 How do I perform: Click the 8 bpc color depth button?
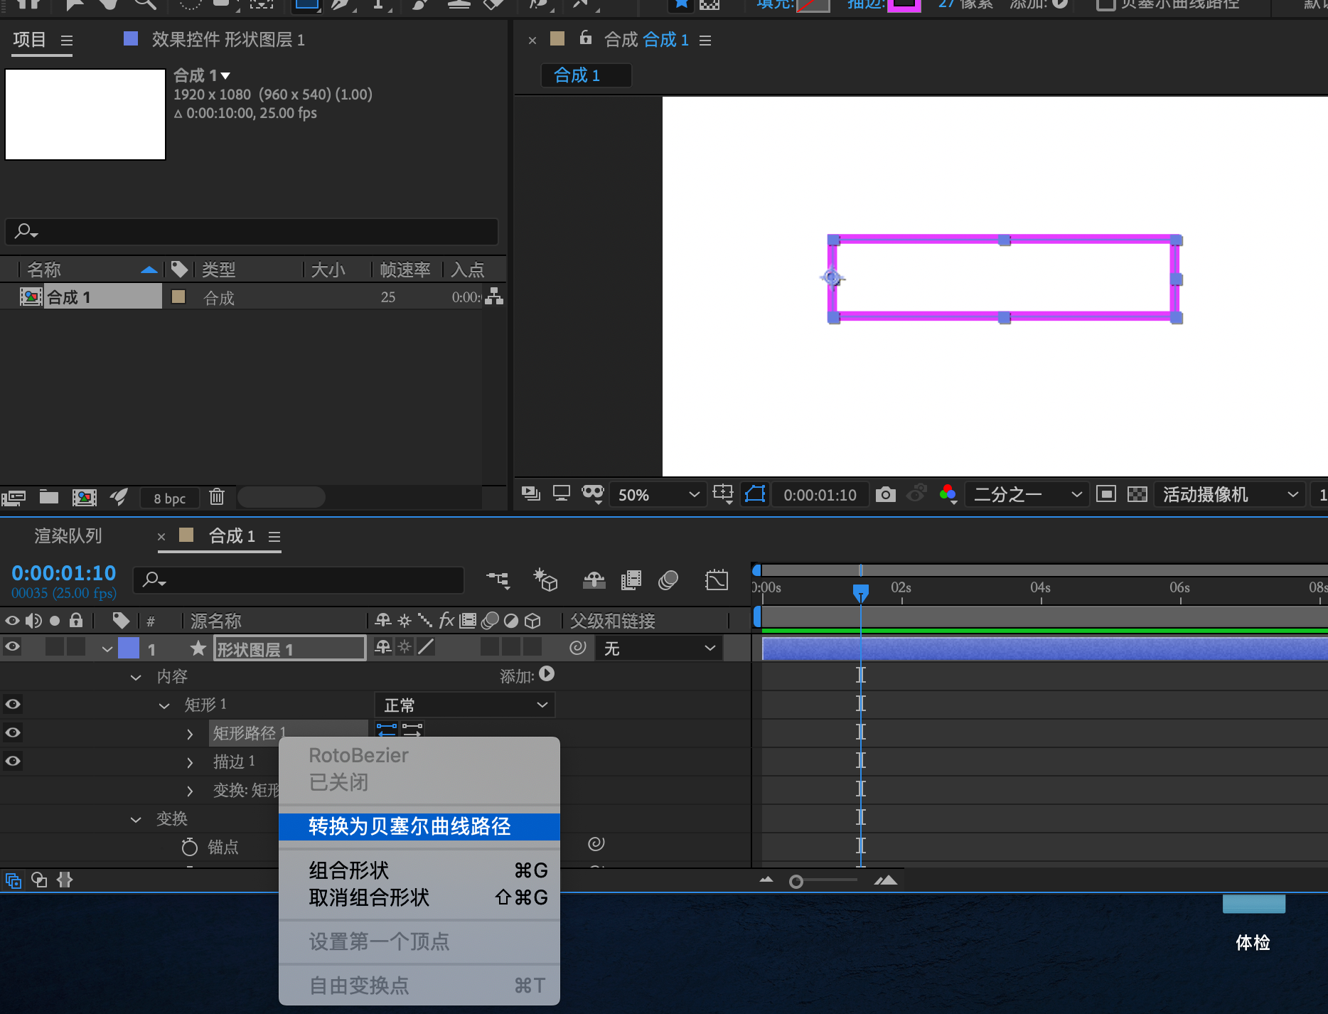[x=170, y=498]
